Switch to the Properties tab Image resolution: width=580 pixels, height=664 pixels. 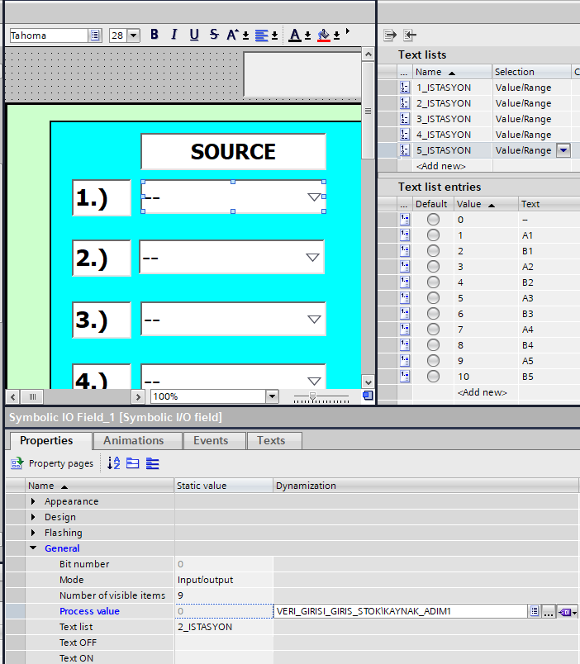point(46,440)
